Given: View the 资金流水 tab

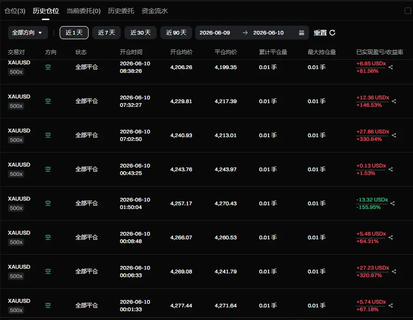Looking at the screenshot, I should (x=155, y=11).
